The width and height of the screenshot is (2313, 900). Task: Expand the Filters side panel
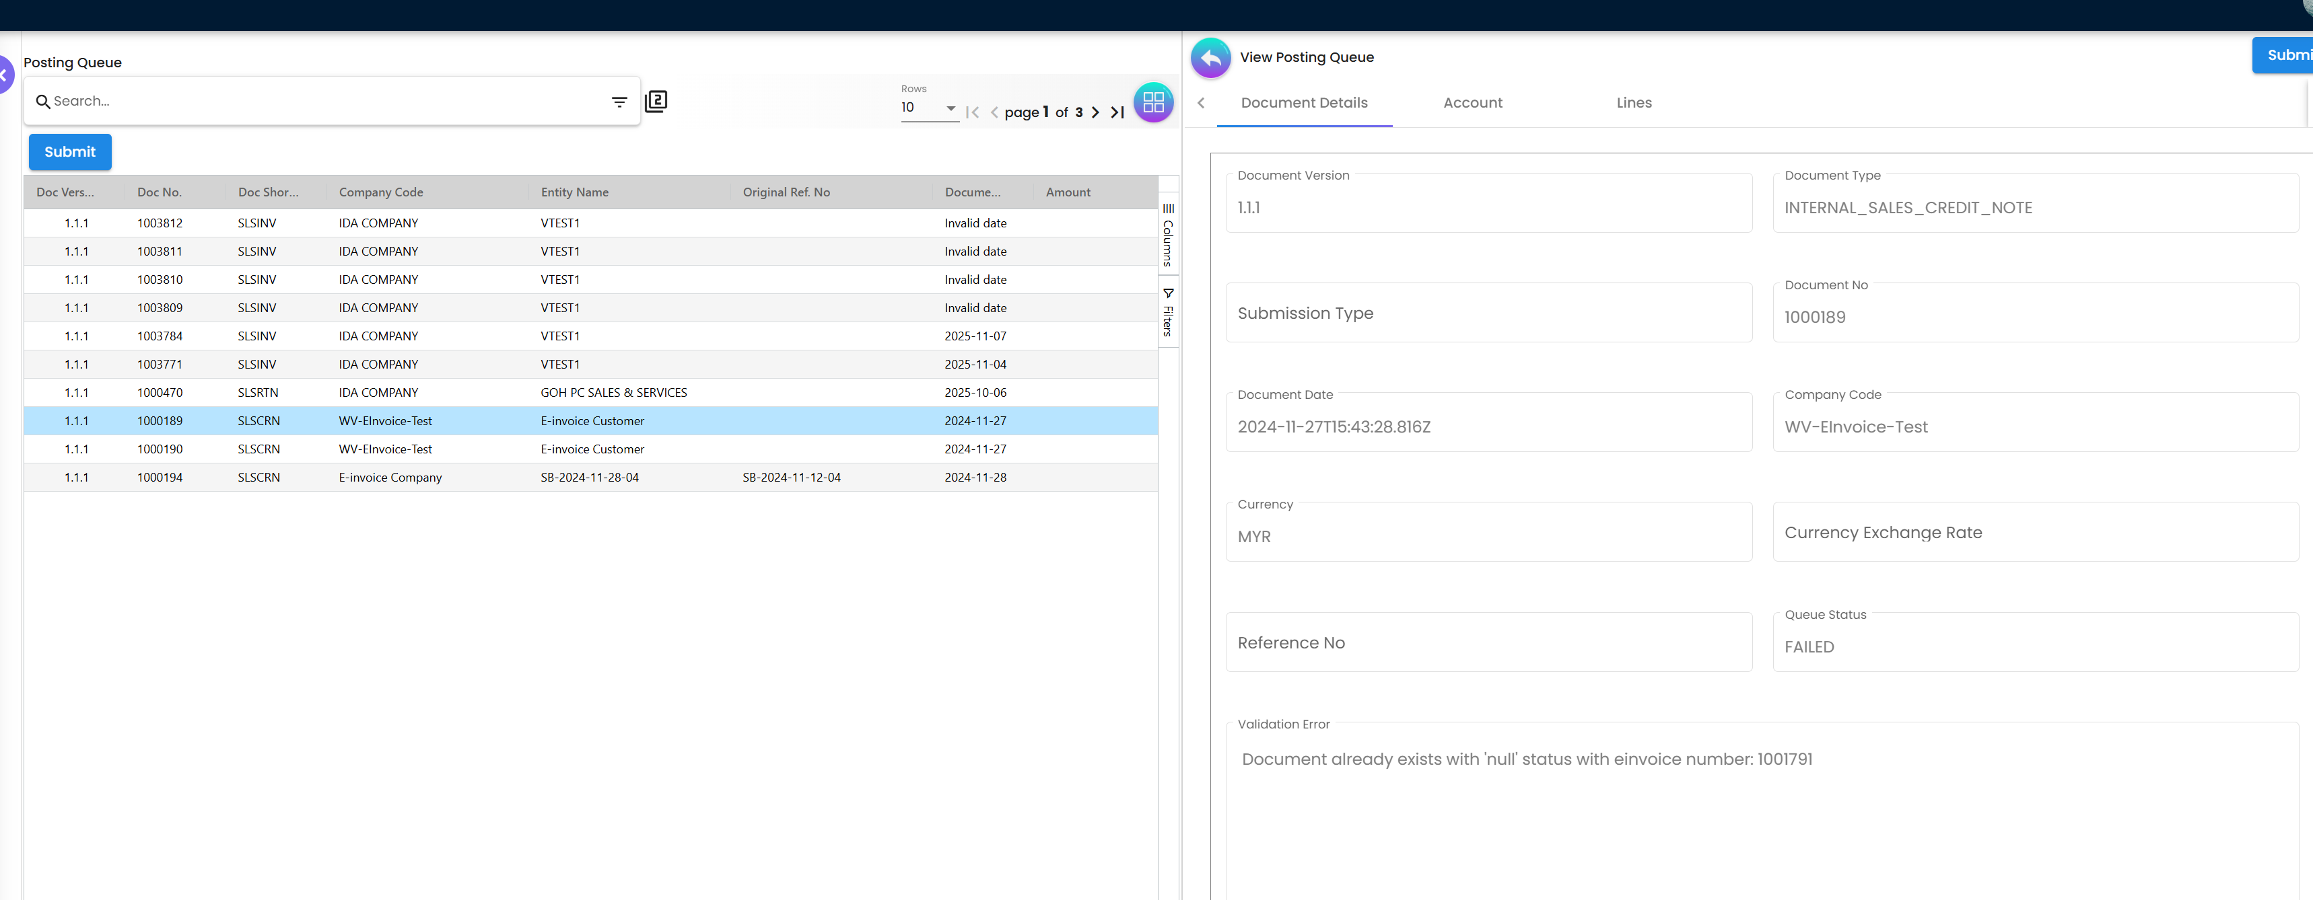1167,312
